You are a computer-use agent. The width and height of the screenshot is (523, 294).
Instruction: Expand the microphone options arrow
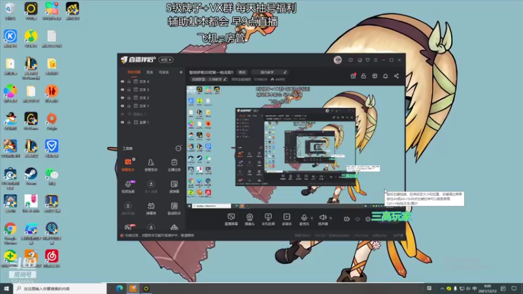pyautogui.click(x=312, y=218)
